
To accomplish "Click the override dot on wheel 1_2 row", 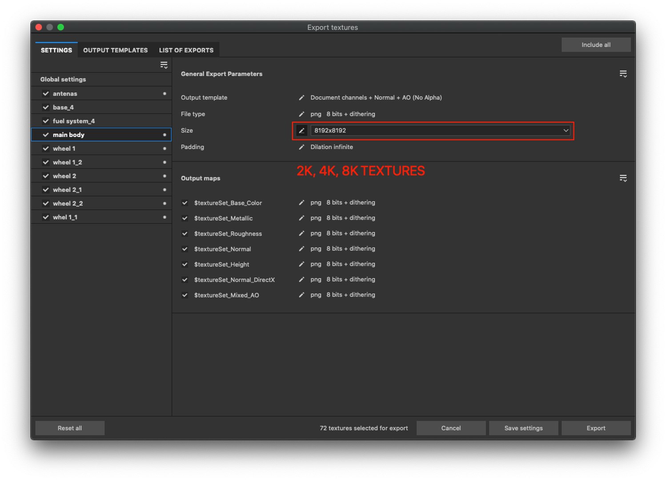I will (164, 162).
